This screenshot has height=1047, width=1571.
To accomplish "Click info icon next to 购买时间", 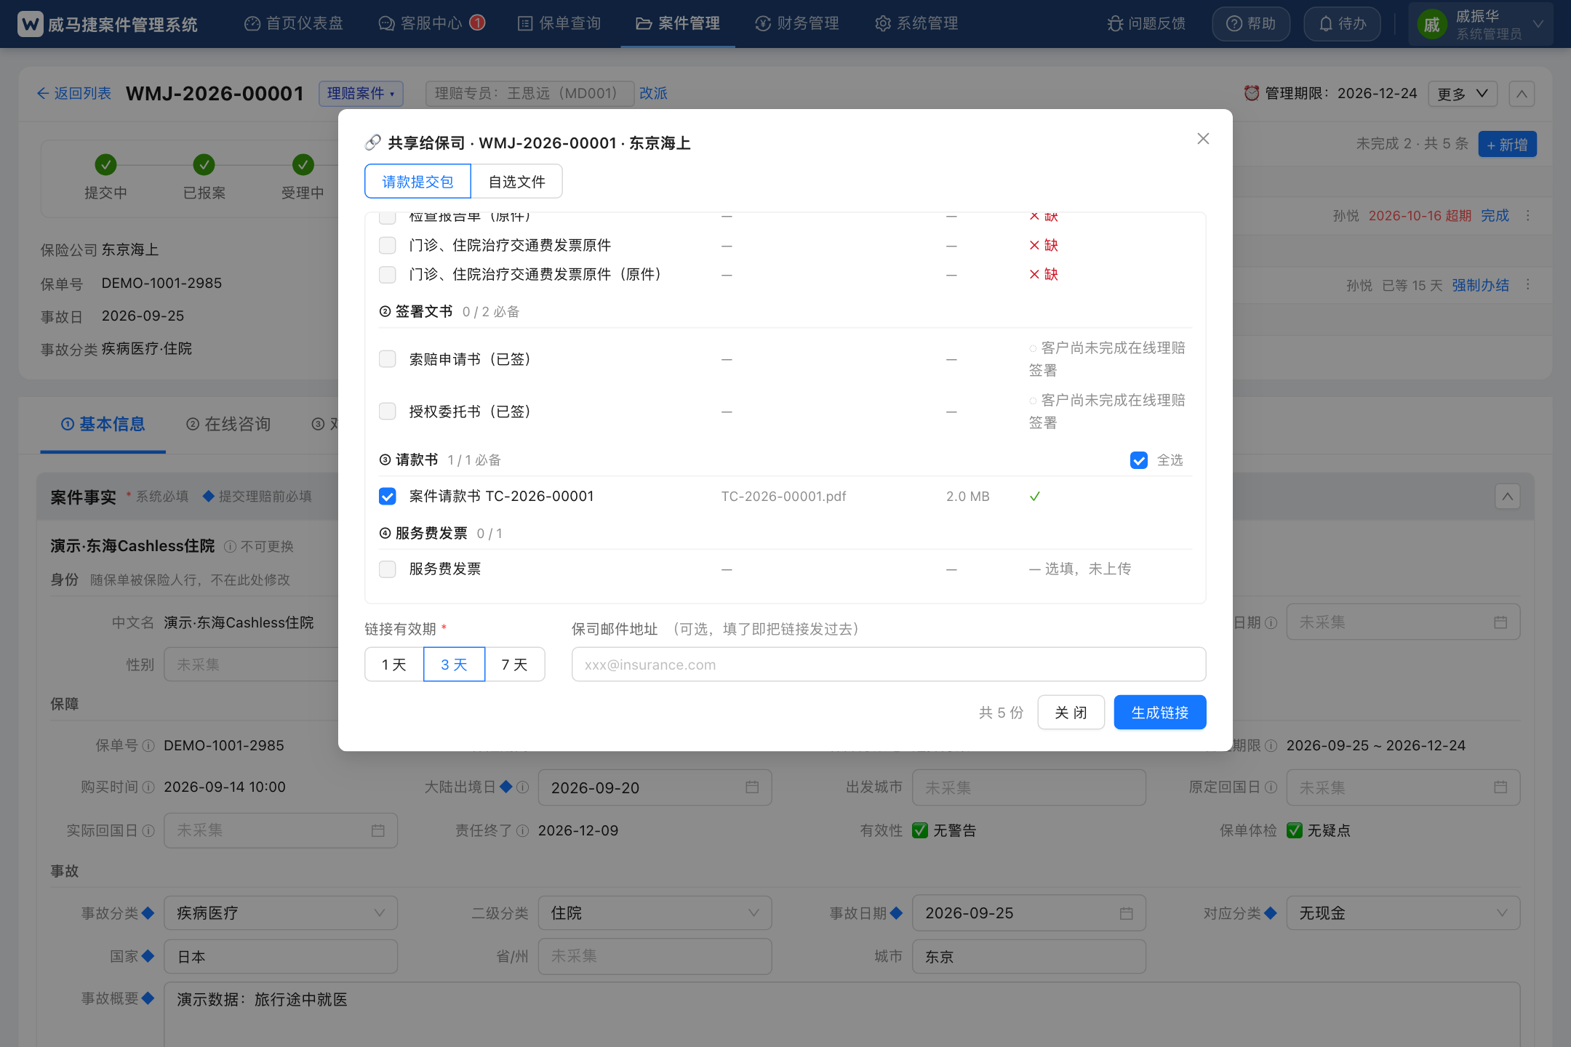I will point(148,787).
